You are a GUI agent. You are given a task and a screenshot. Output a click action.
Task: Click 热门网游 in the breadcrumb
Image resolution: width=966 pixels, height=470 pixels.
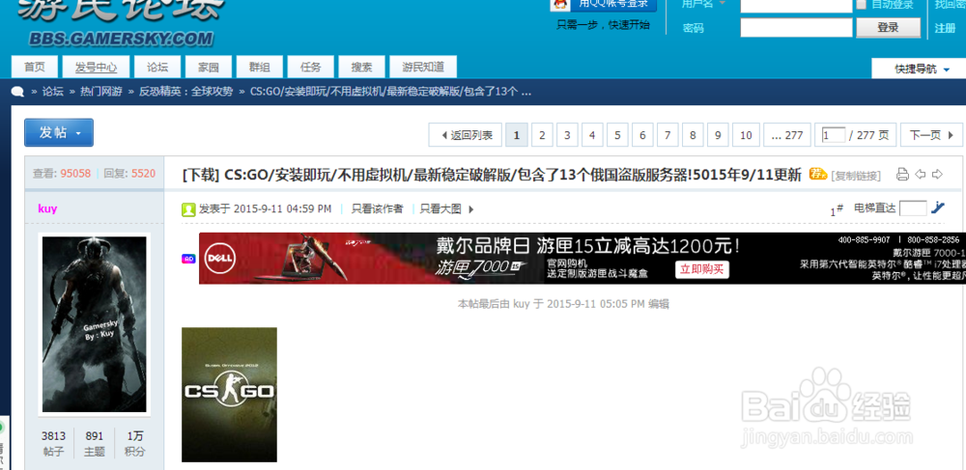(101, 92)
